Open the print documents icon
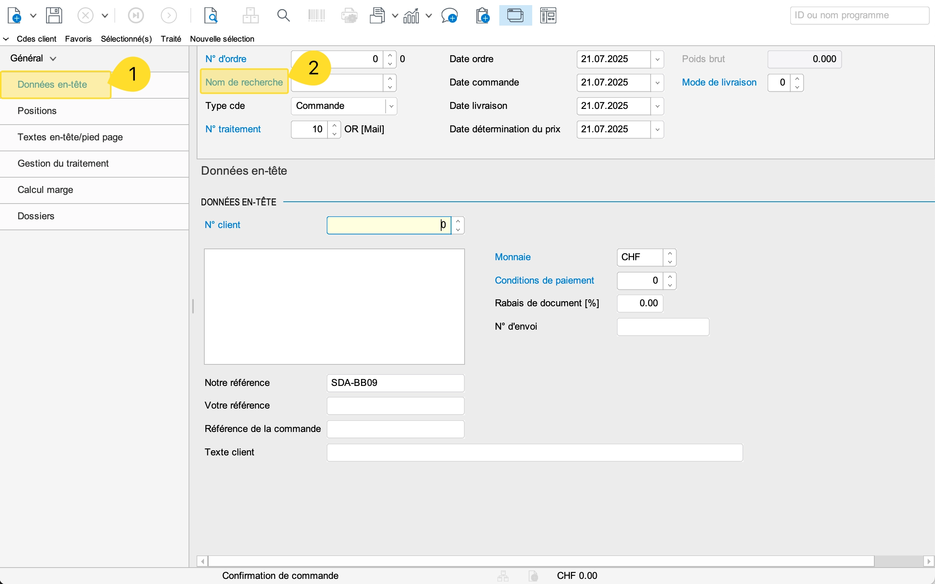The width and height of the screenshot is (935, 584). pos(377,16)
